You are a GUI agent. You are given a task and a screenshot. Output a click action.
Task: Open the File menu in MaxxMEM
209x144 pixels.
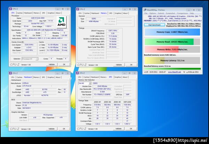146,13
